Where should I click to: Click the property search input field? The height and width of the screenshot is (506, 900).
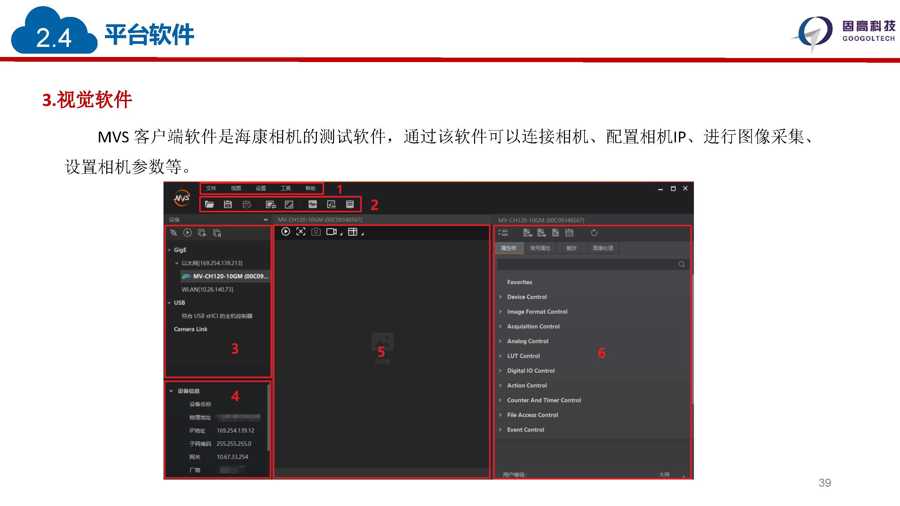[x=587, y=264]
